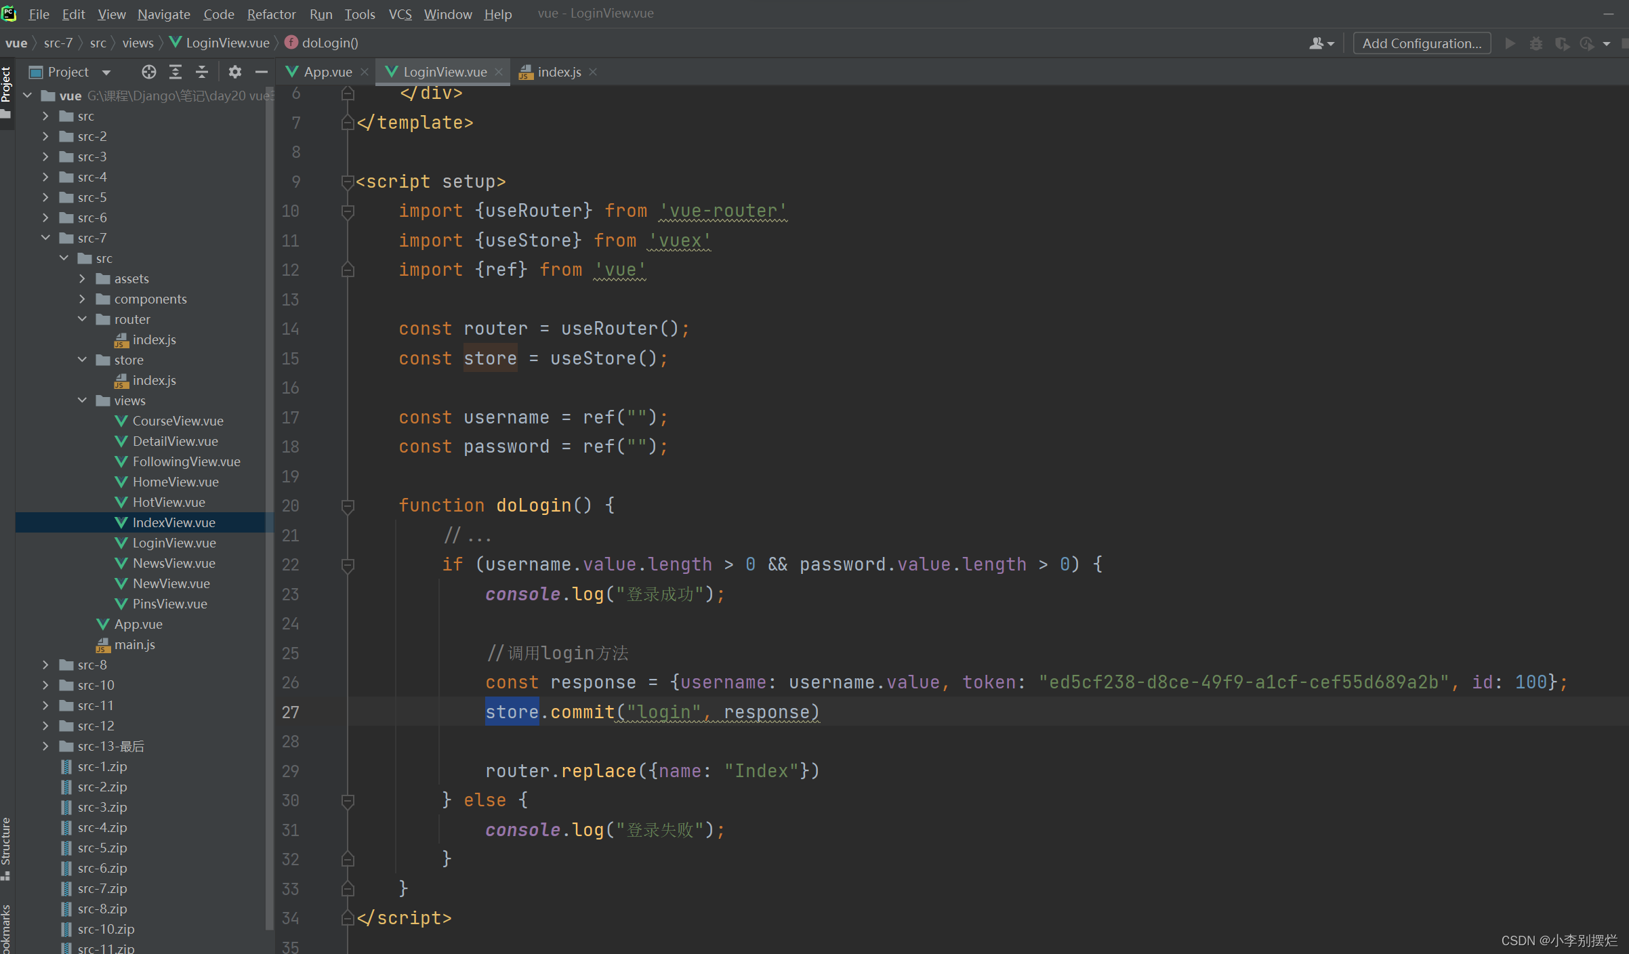1629x954 pixels.
Task: Select CourseView.vue in project tree
Action: click(x=178, y=421)
